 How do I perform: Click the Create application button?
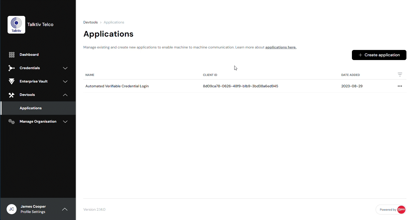pos(379,55)
